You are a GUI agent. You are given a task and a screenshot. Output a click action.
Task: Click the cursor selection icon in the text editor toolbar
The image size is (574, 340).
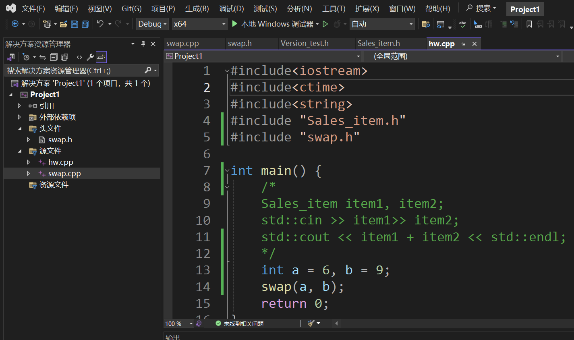click(x=478, y=24)
